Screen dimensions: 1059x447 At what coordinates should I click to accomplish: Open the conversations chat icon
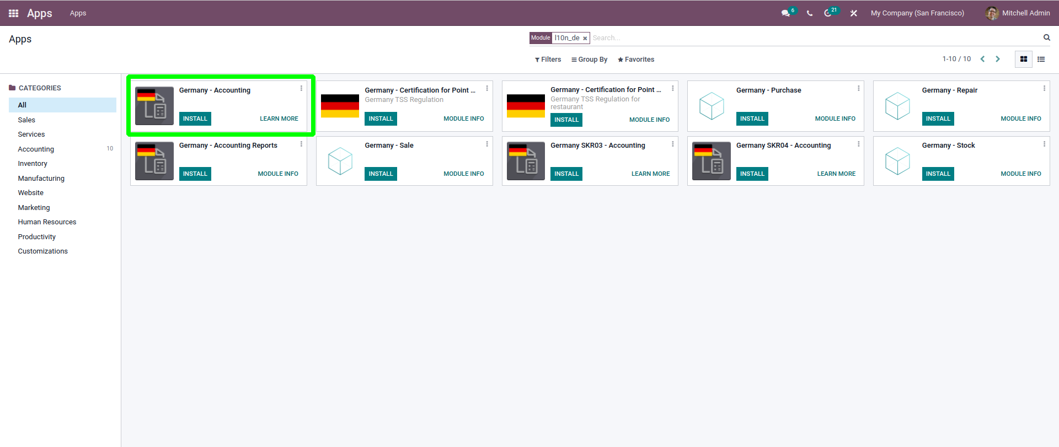(785, 13)
